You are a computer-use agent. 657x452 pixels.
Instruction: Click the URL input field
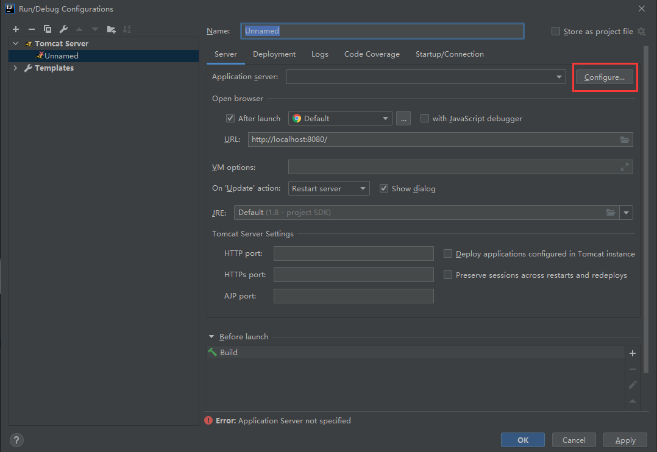tap(441, 139)
